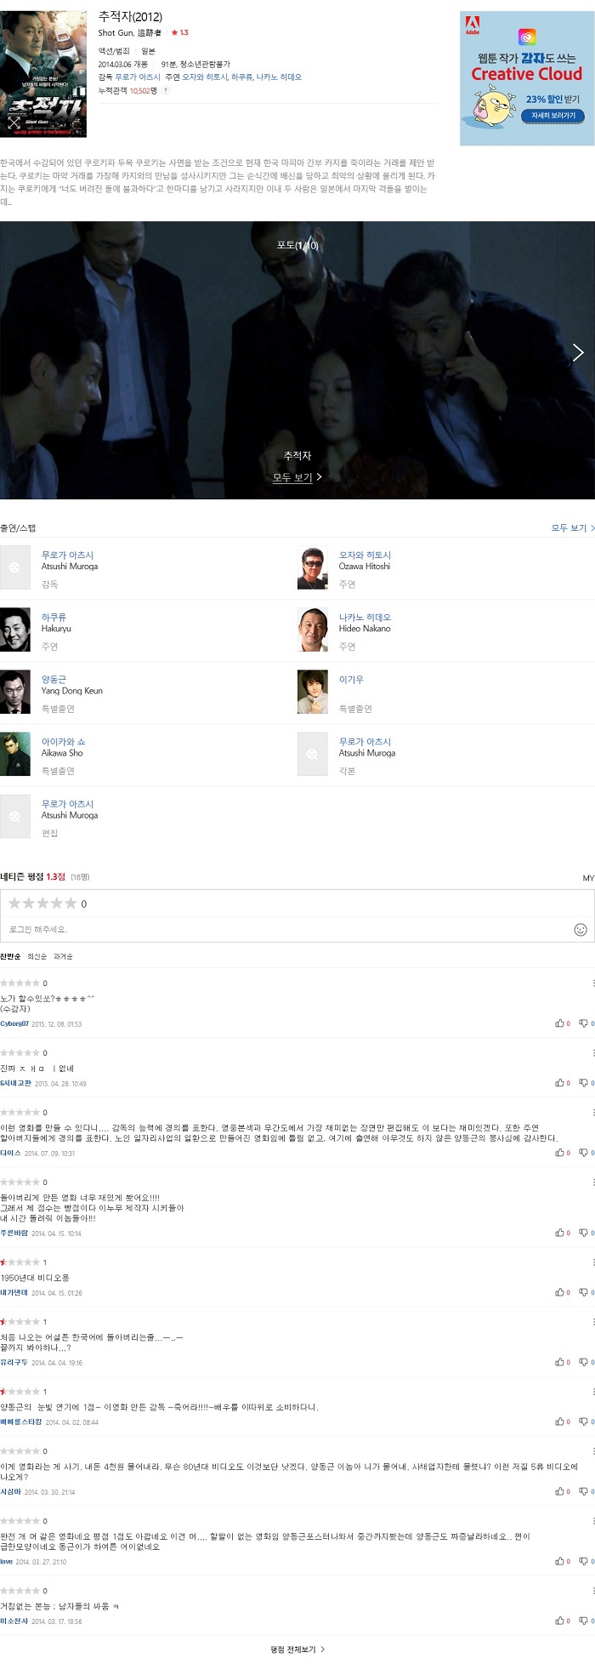
Task: Open the three-dot options menu on Cyborg07's review
Action: [592, 983]
